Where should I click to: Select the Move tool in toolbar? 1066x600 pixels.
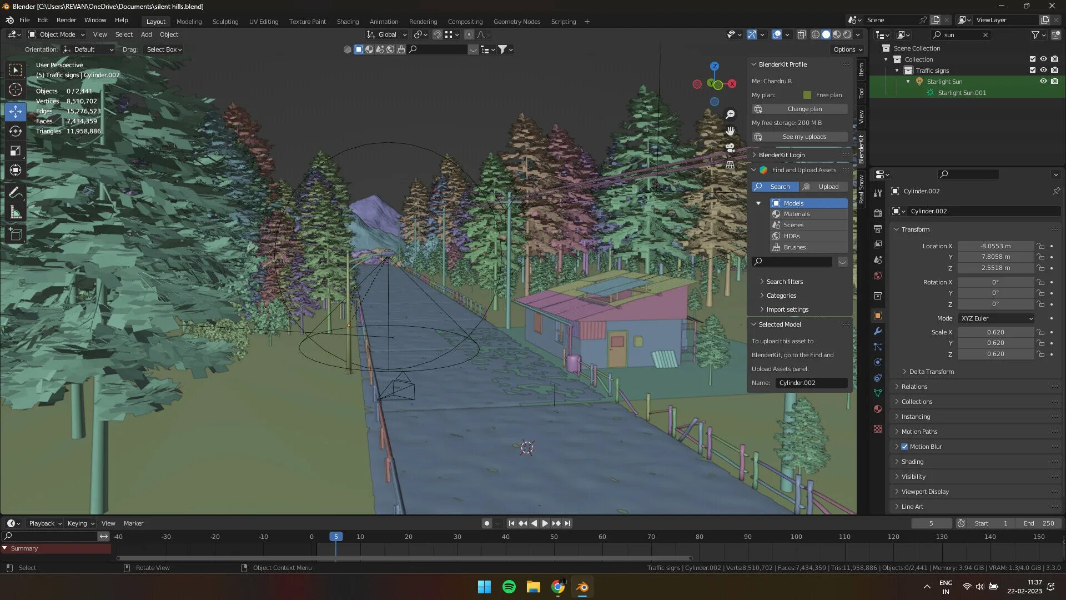point(16,111)
